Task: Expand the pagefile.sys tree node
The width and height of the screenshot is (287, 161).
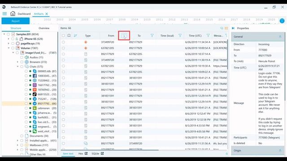Action: pos(9,43)
